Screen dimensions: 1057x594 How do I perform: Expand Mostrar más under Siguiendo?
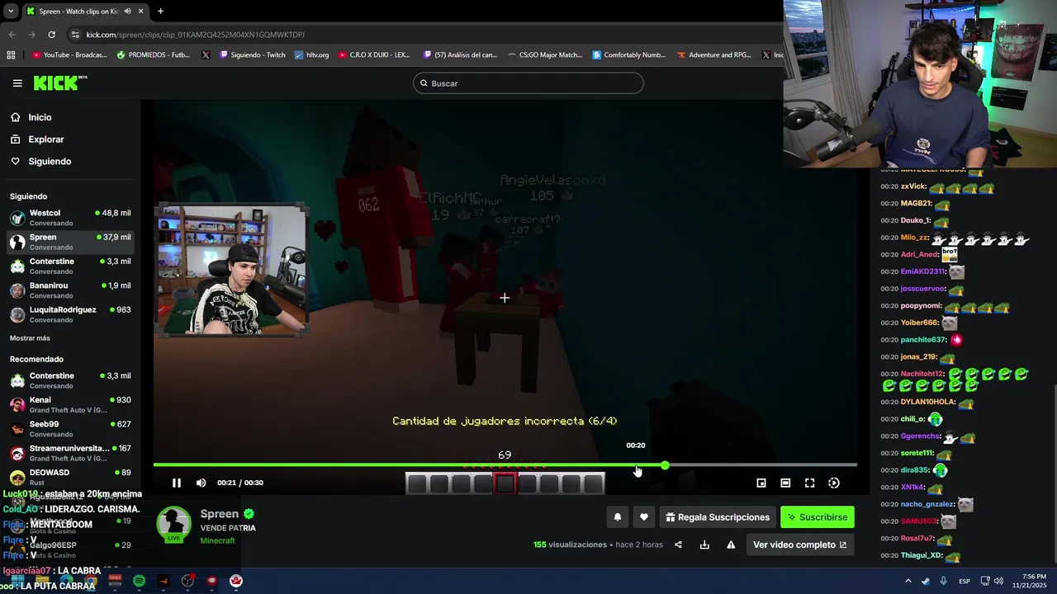tap(30, 338)
